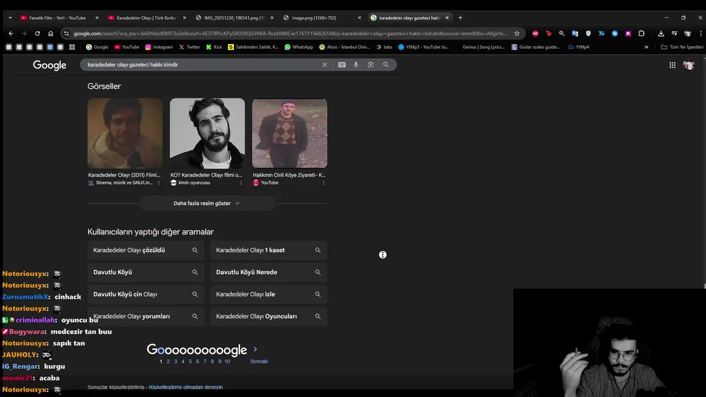The height and width of the screenshot is (397, 706).
Task: Open Chrome three-dot menu
Action: pos(700,33)
